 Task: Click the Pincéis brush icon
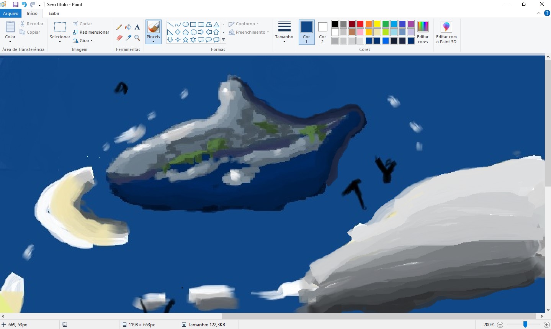(153, 27)
